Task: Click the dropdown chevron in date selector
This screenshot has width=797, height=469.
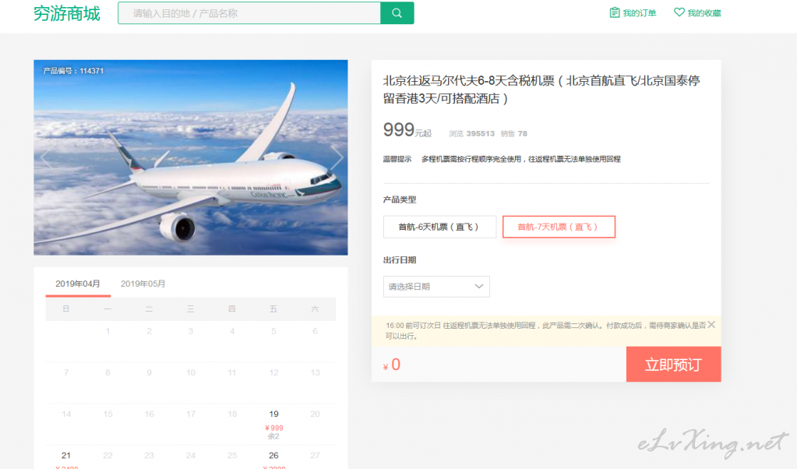Action: tap(479, 287)
